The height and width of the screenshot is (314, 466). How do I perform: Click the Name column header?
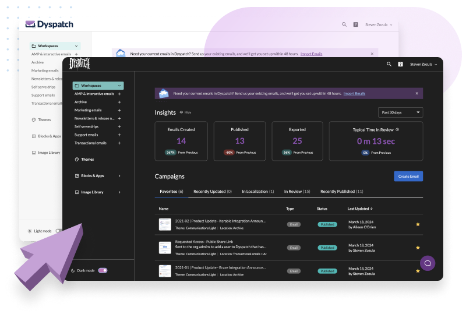[164, 209]
